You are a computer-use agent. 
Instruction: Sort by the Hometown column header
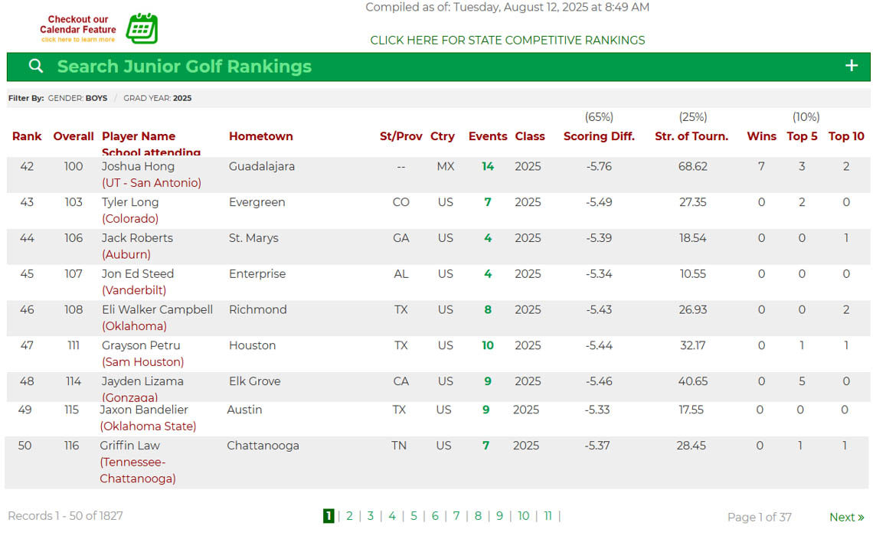coord(260,136)
